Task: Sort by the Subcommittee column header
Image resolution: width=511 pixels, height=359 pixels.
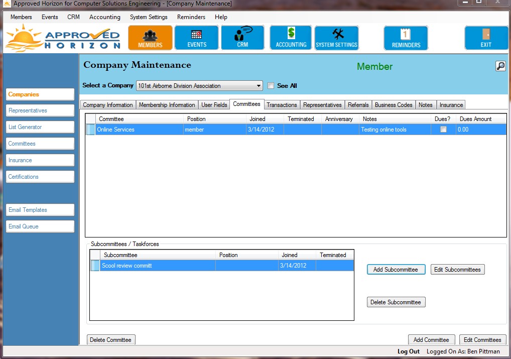Action: pos(158,255)
